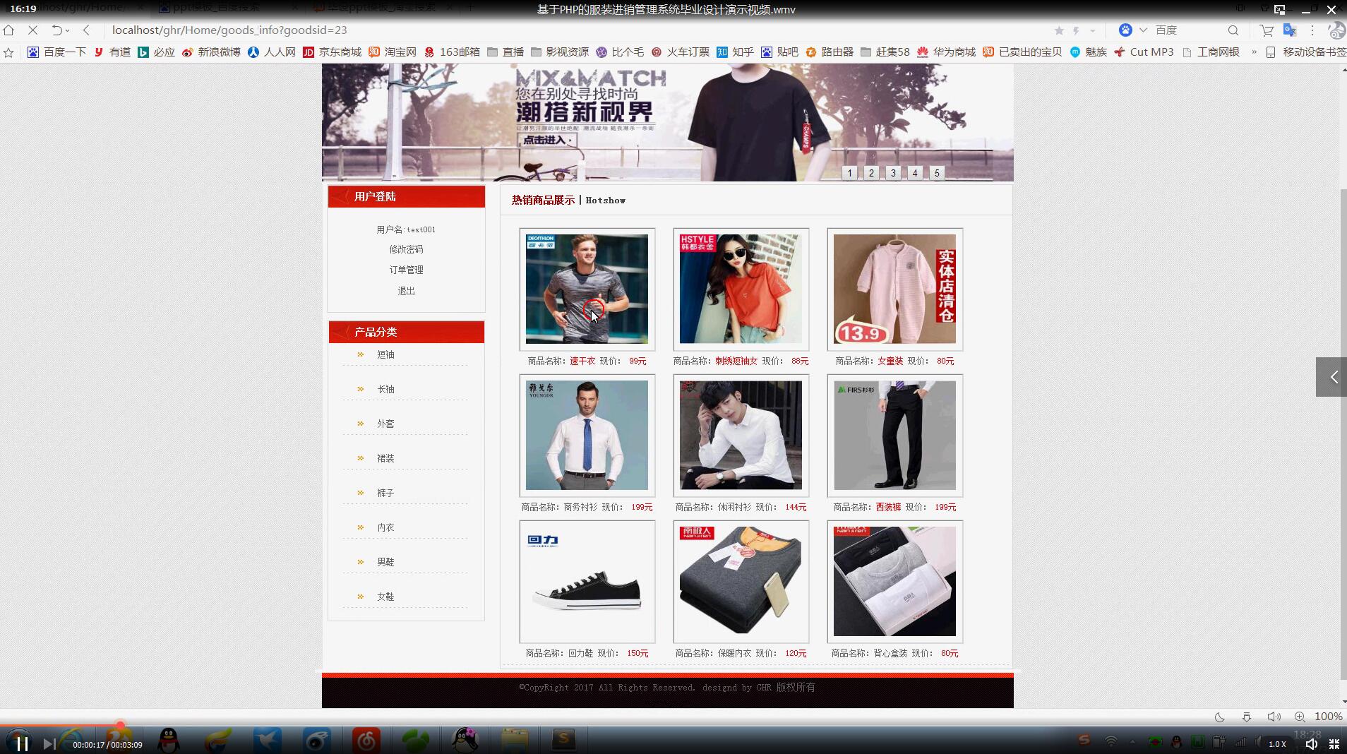1347x754 pixels.
Task: Stop page loading with the X icon
Action: point(33,30)
